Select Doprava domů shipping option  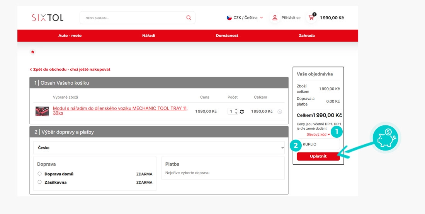tap(39, 173)
